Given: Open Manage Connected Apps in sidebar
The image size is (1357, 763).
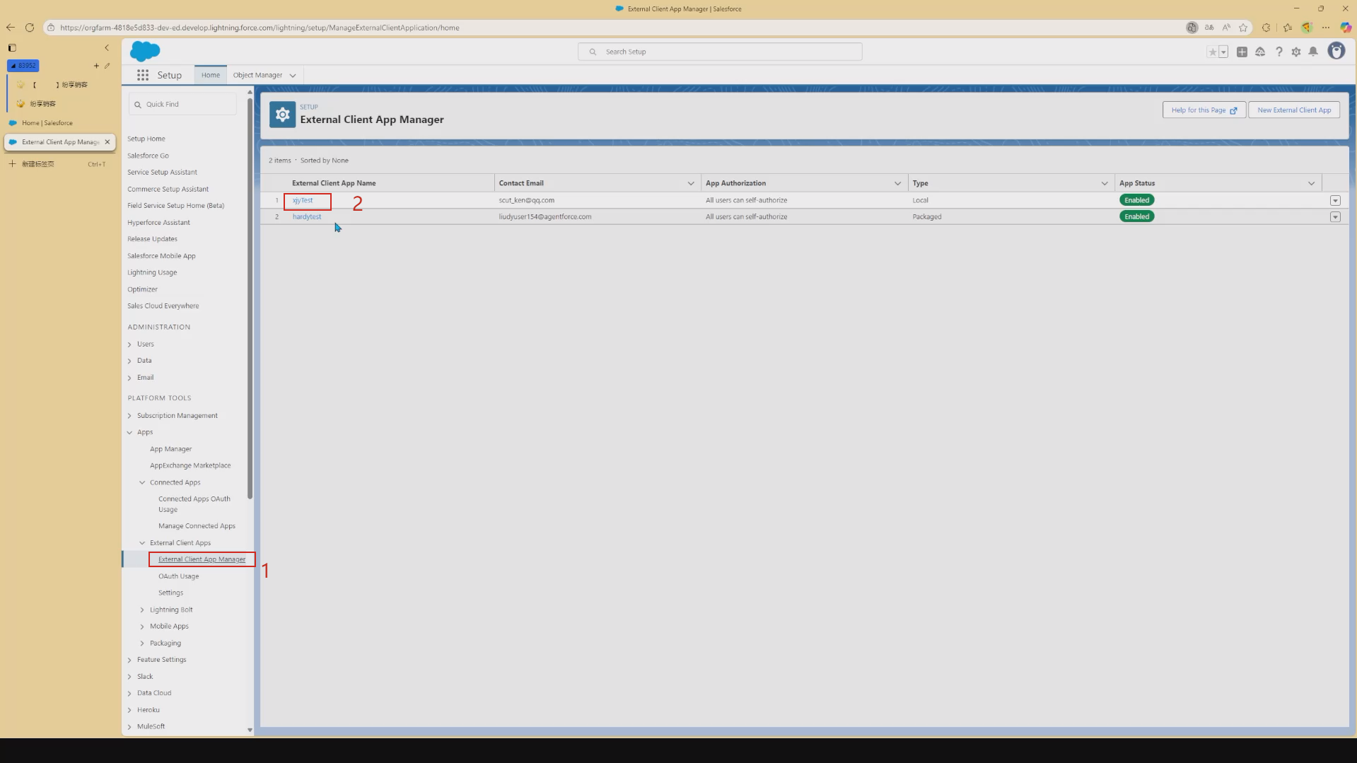Looking at the screenshot, I should pos(197,526).
